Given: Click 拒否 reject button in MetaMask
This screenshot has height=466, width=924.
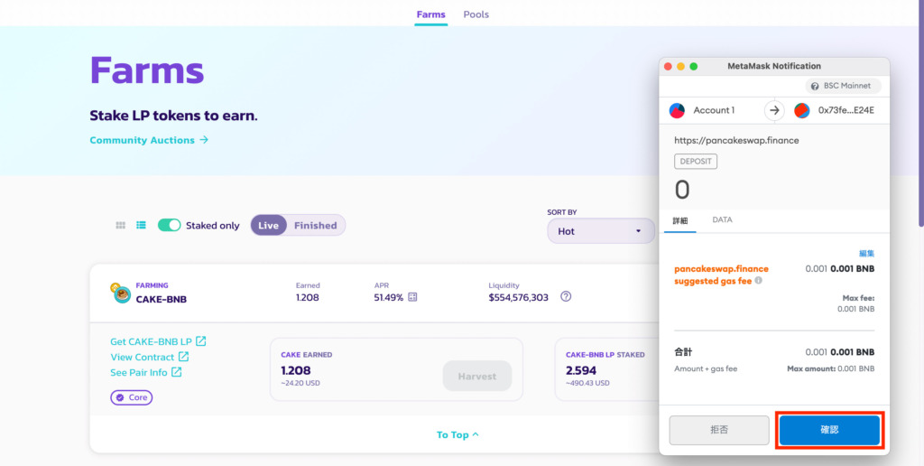Looking at the screenshot, I should point(719,430).
